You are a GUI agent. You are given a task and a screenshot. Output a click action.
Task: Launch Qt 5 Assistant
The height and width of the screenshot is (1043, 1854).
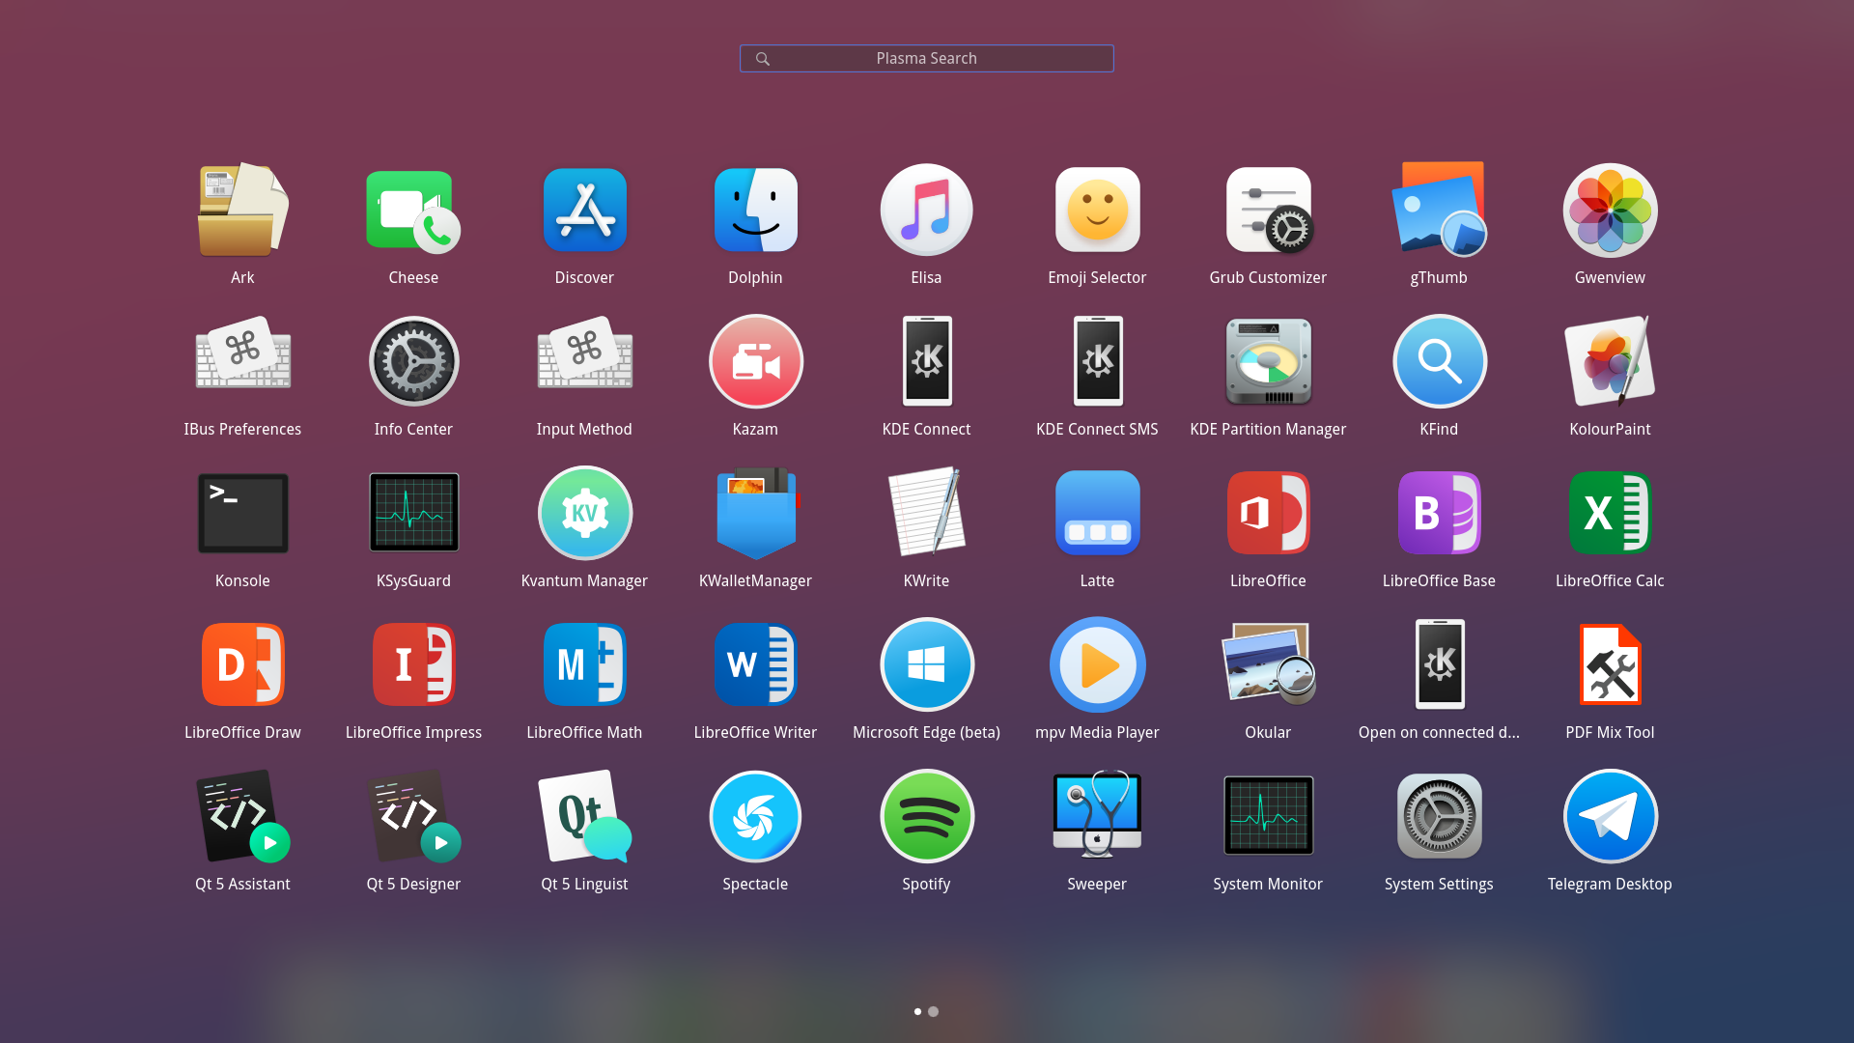(242, 816)
